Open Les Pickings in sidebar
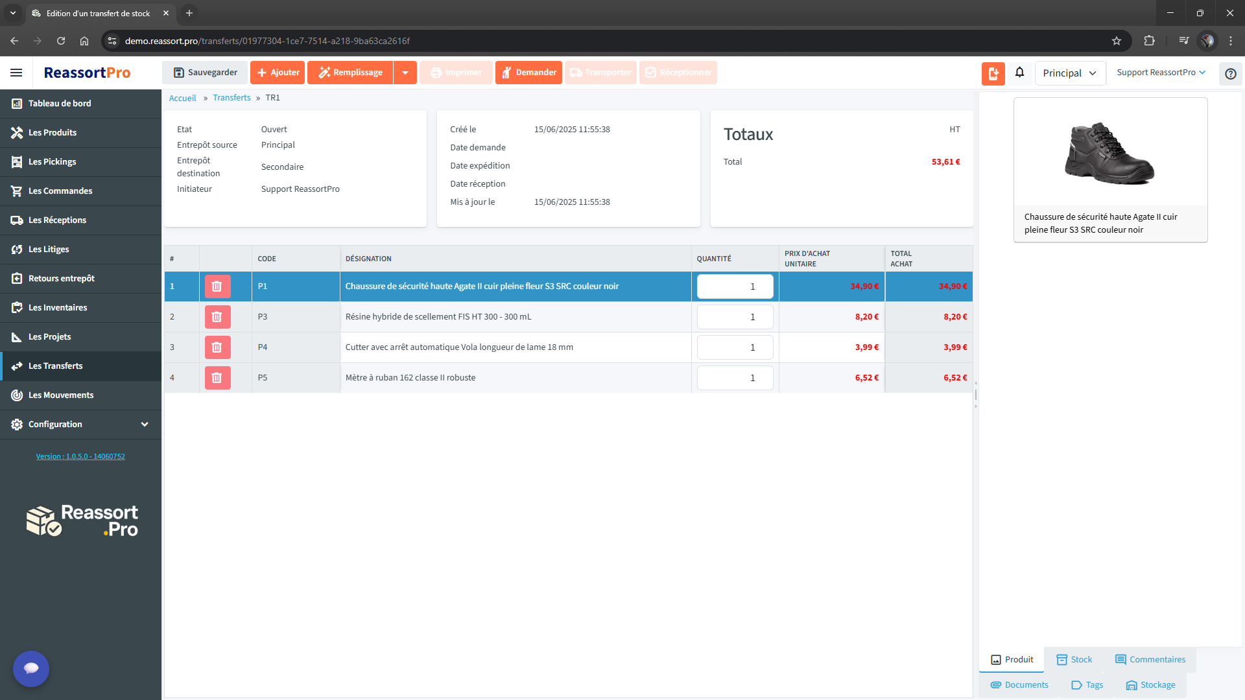The image size is (1245, 700). (80, 162)
